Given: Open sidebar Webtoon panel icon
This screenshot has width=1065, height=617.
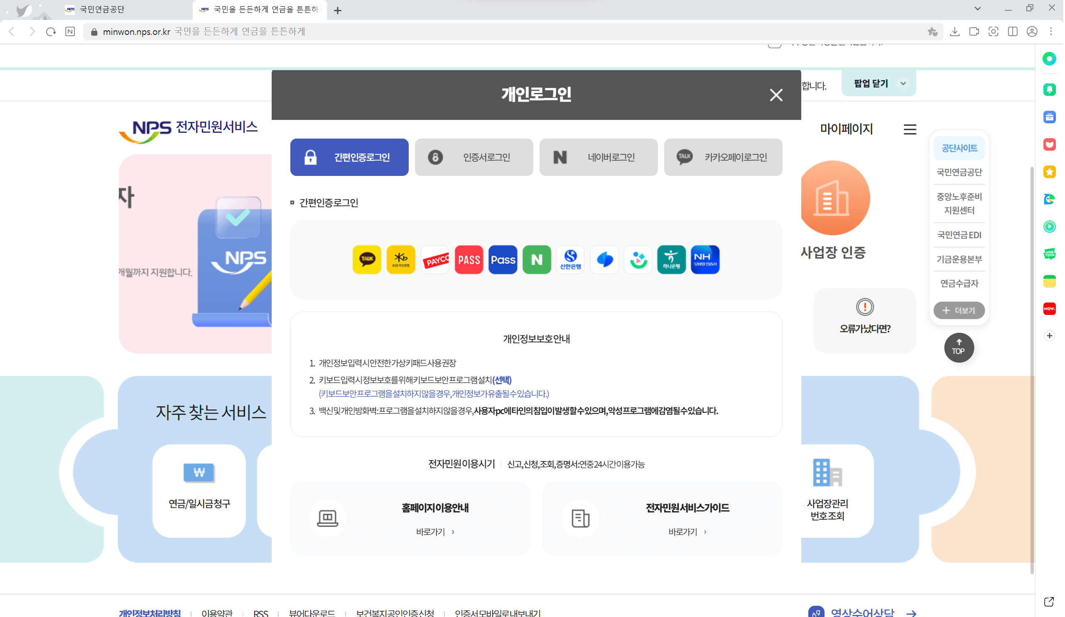Looking at the screenshot, I should [x=1049, y=254].
